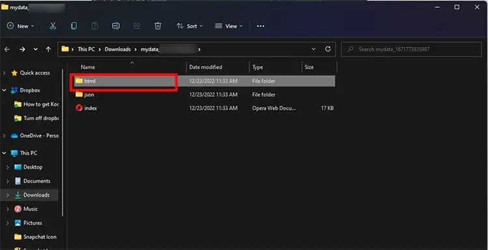Click the Search mydata input field
Screen dimensions: 488x250
(411, 49)
